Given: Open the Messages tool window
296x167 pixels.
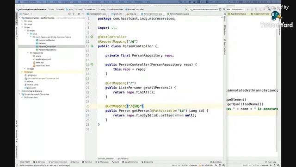Looking at the screenshot, I should pyautogui.click(x=102, y=162).
